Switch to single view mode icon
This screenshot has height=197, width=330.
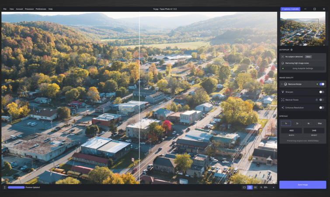(x=244, y=187)
